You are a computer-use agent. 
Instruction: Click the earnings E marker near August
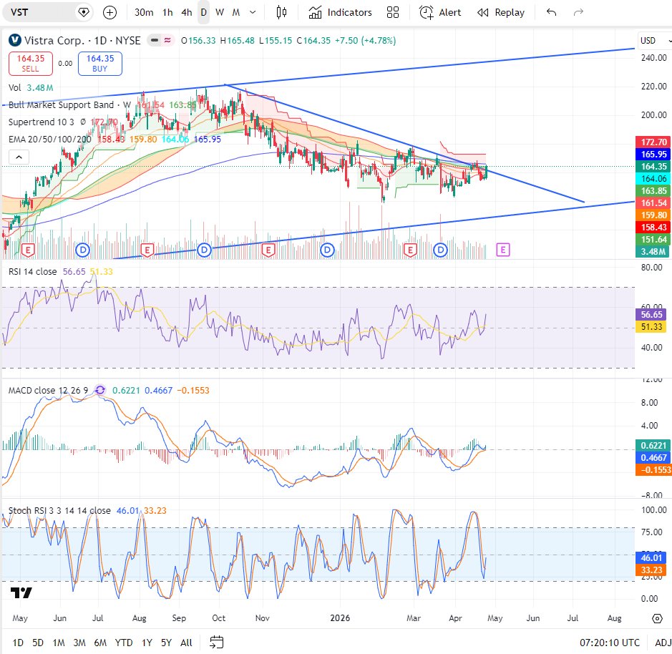click(x=147, y=250)
